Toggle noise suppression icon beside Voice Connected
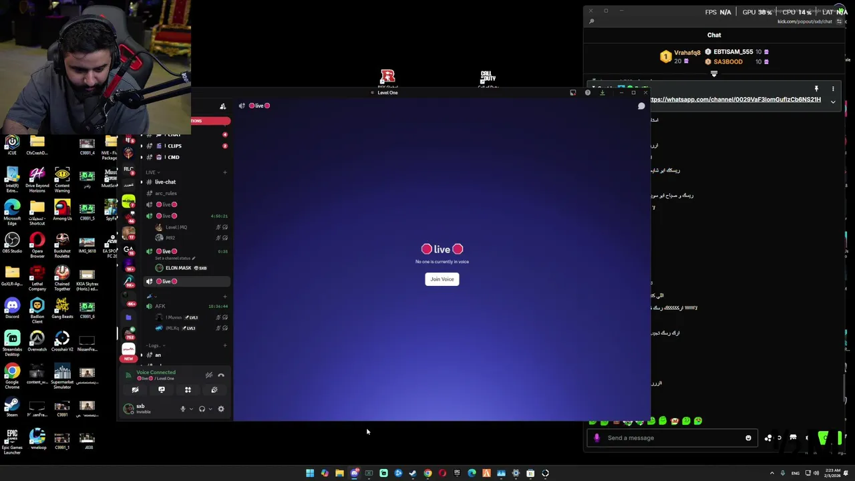Screen dimensions: 855x481 [x=209, y=375]
